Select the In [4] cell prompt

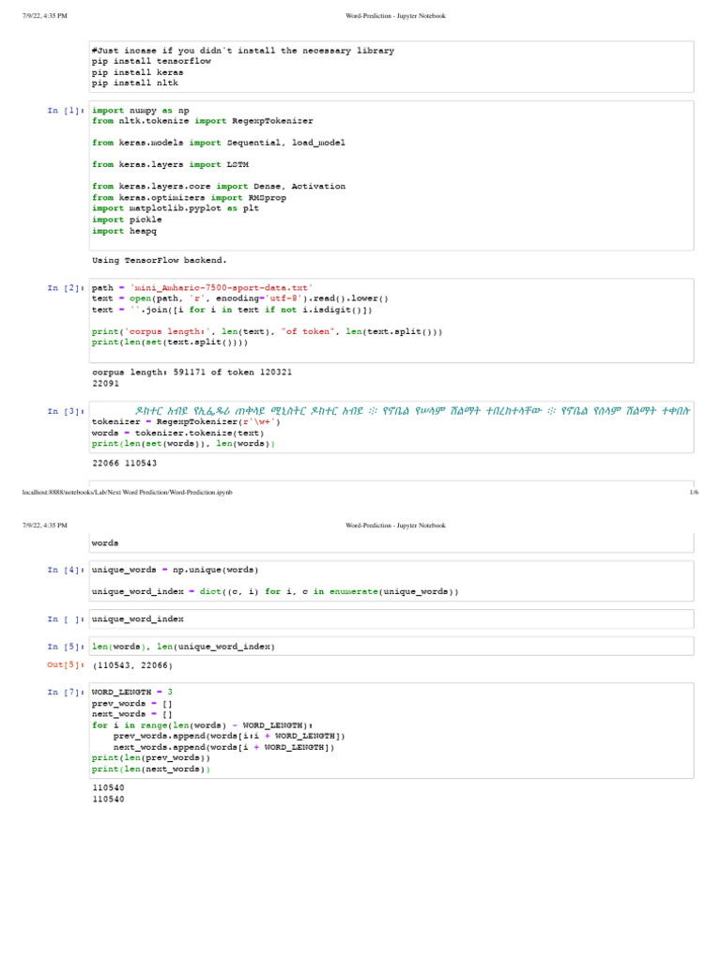point(66,570)
